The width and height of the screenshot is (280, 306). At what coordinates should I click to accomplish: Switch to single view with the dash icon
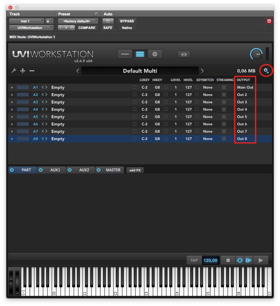(x=125, y=54)
